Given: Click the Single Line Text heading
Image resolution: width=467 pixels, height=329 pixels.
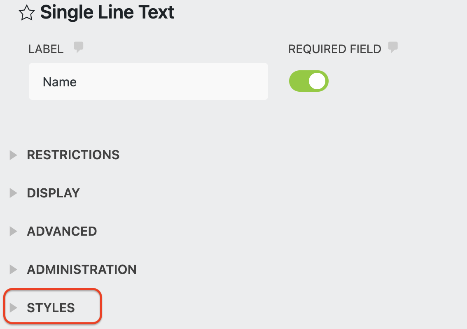Looking at the screenshot, I should [x=107, y=12].
